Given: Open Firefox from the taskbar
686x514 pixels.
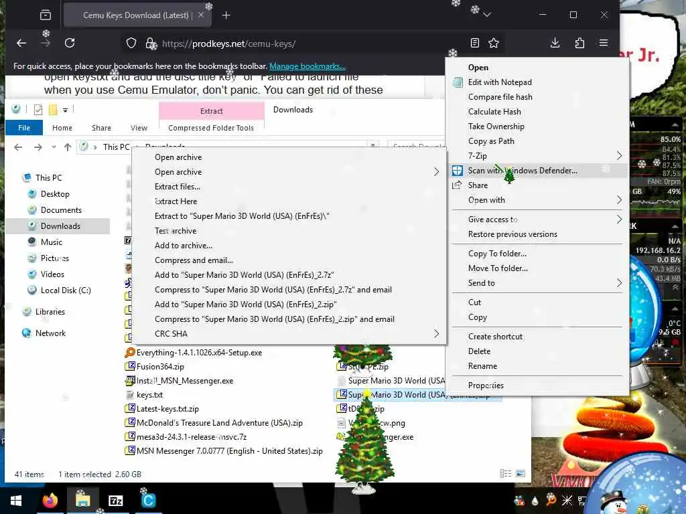Looking at the screenshot, I should pyautogui.click(x=50, y=501).
